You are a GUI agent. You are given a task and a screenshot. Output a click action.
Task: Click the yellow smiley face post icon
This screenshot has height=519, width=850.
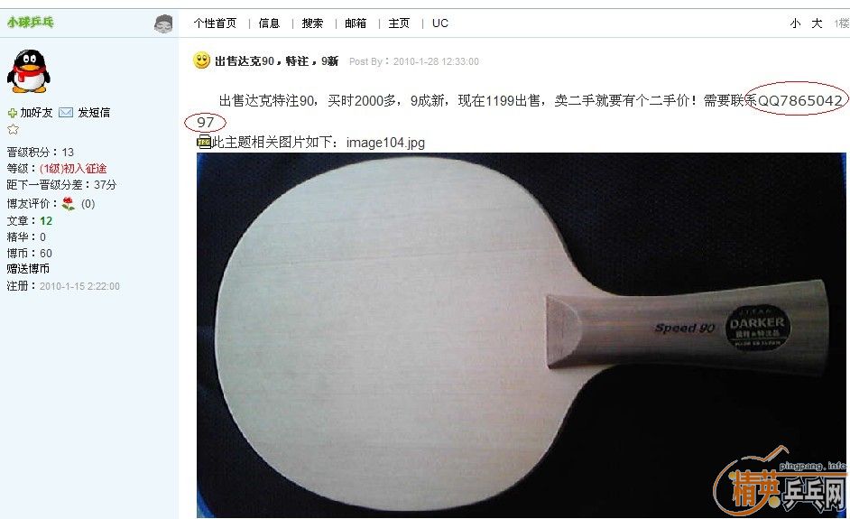click(x=201, y=60)
